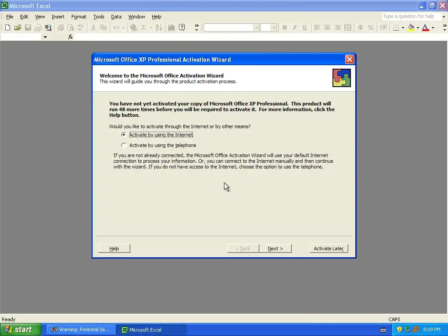
Task: Open the Windows Start menu
Action: pyautogui.click(x=21, y=329)
